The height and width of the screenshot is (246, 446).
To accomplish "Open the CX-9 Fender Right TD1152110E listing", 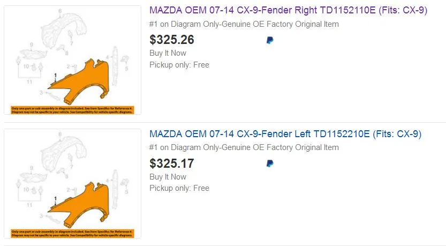I will [288, 10].
